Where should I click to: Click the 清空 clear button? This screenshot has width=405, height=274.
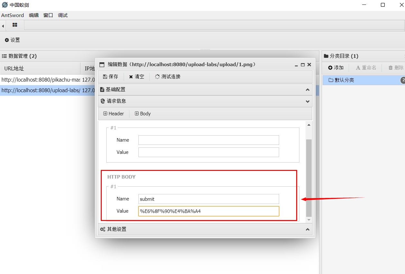click(137, 77)
